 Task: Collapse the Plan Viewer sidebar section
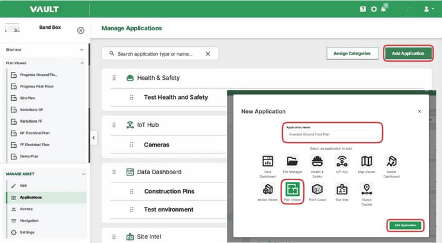[82, 63]
